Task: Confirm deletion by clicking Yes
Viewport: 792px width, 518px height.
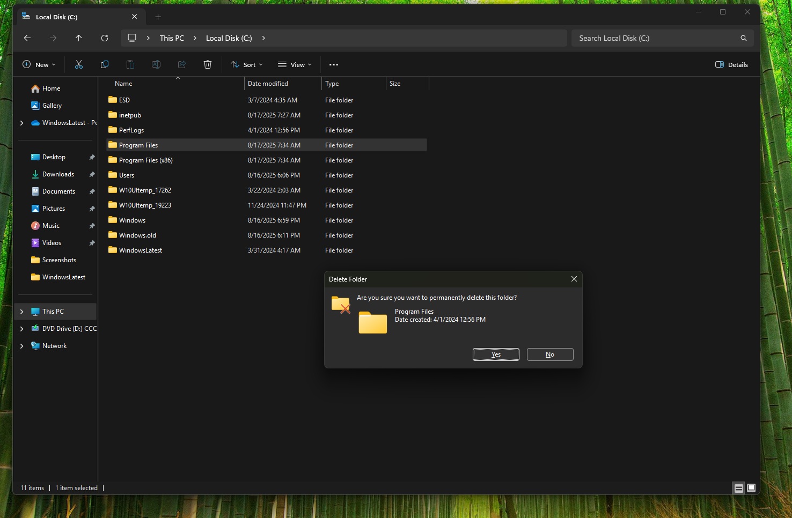Action: coord(495,354)
